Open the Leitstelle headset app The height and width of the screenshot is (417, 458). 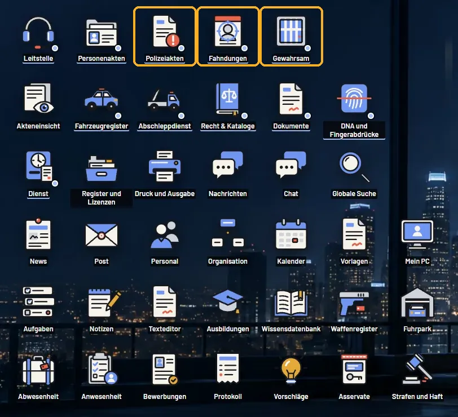pyautogui.click(x=38, y=32)
